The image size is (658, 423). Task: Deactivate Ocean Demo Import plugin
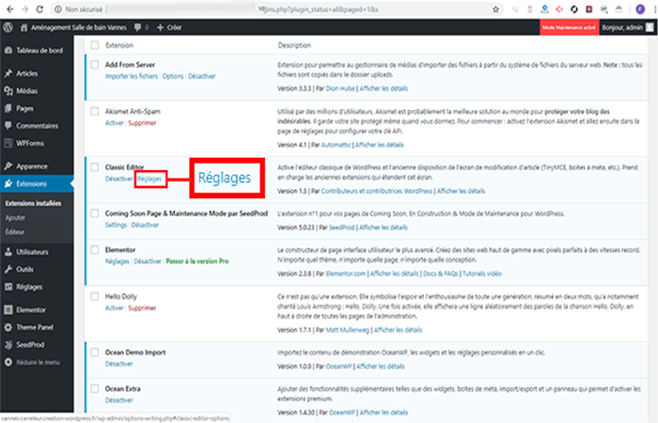(x=118, y=364)
